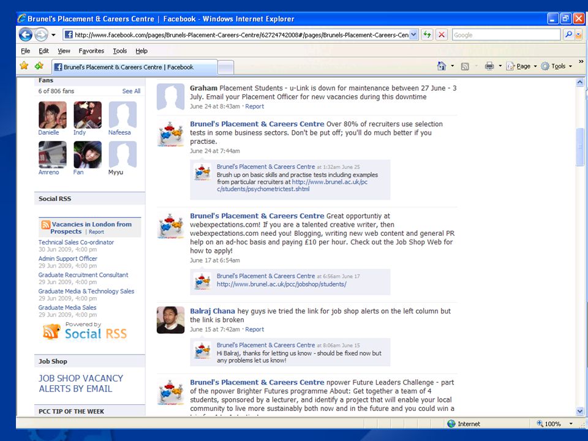Viewport: 588px width, 441px height.
Task: Click the Balraj Chana name link
Action: tap(213, 311)
